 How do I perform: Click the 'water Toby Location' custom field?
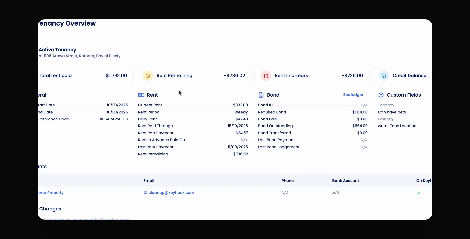[397, 126]
